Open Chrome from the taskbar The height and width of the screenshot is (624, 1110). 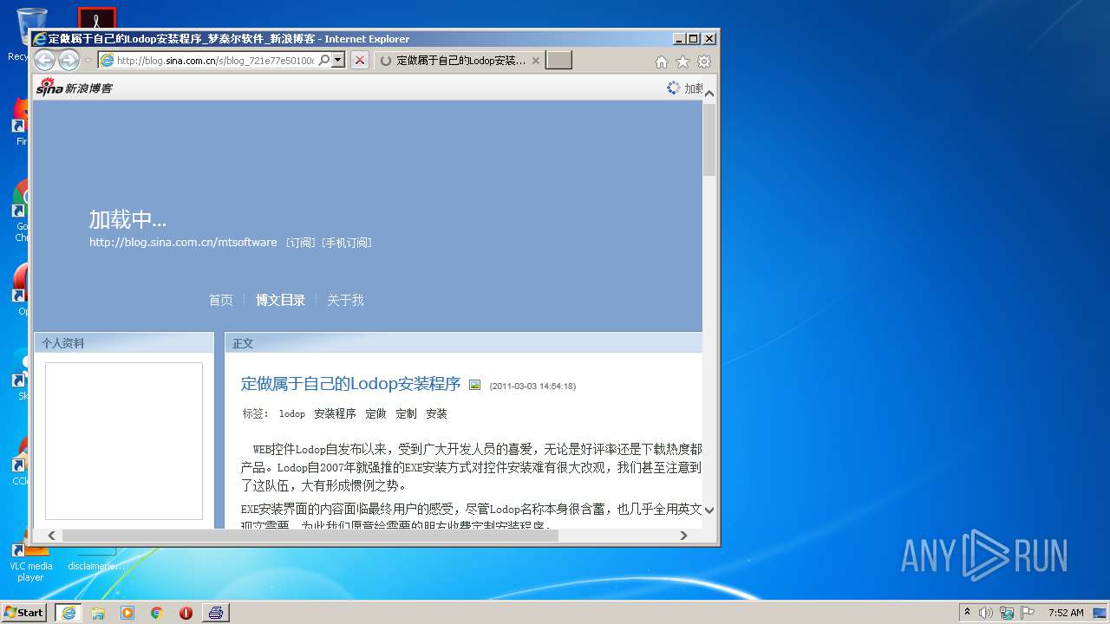pos(157,612)
